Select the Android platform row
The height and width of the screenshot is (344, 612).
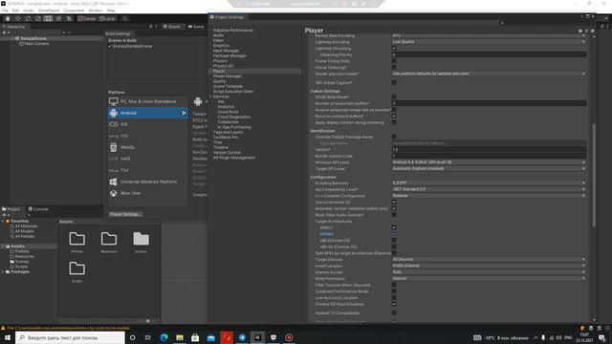click(147, 113)
